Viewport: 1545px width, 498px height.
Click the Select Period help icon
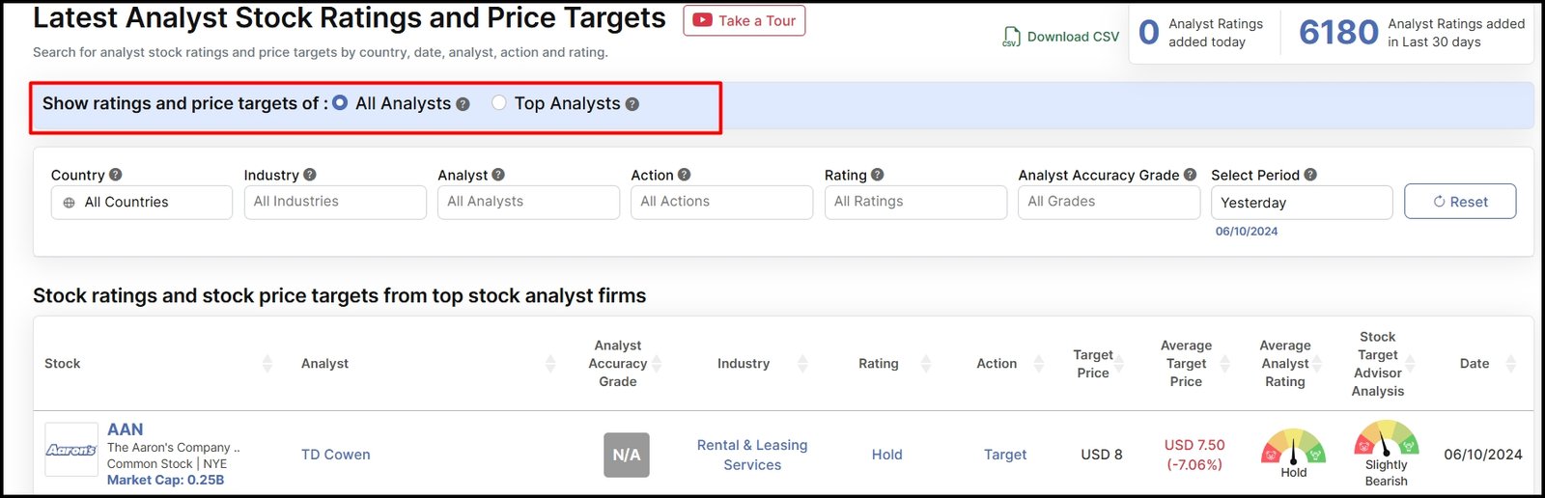tap(1310, 175)
